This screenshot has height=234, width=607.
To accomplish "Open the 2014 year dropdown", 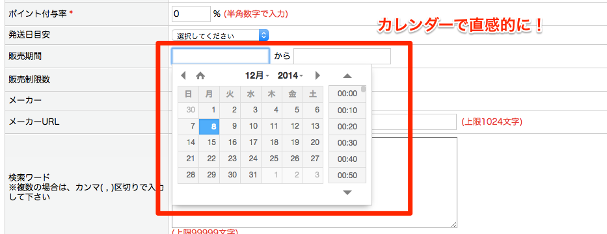I will (x=290, y=75).
